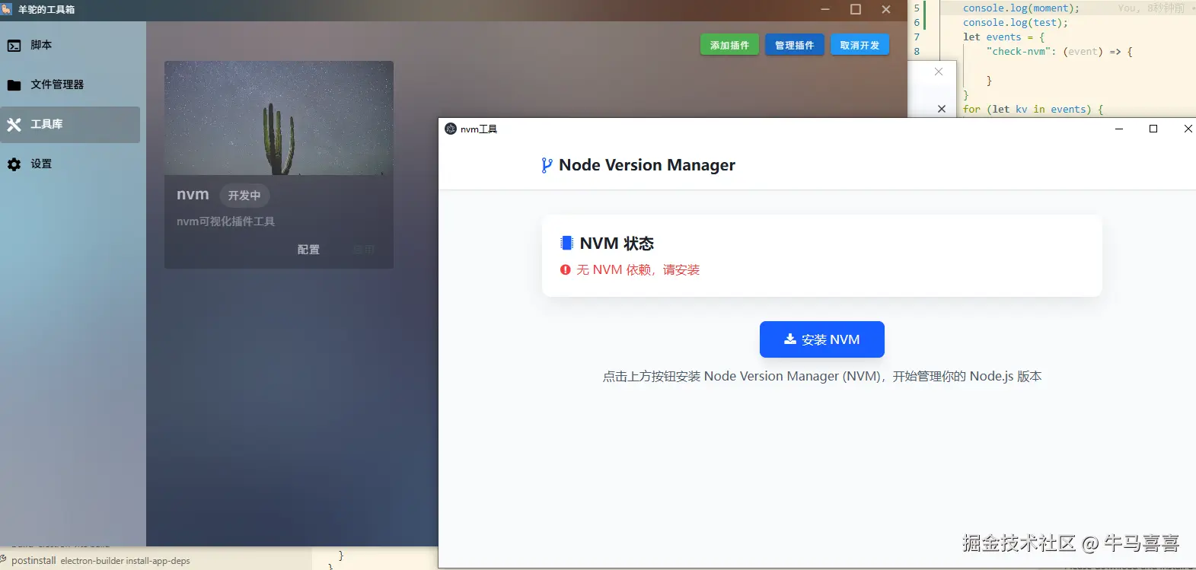Click the postinstall script entry at bottom
The width and height of the screenshot is (1196, 570).
100,561
